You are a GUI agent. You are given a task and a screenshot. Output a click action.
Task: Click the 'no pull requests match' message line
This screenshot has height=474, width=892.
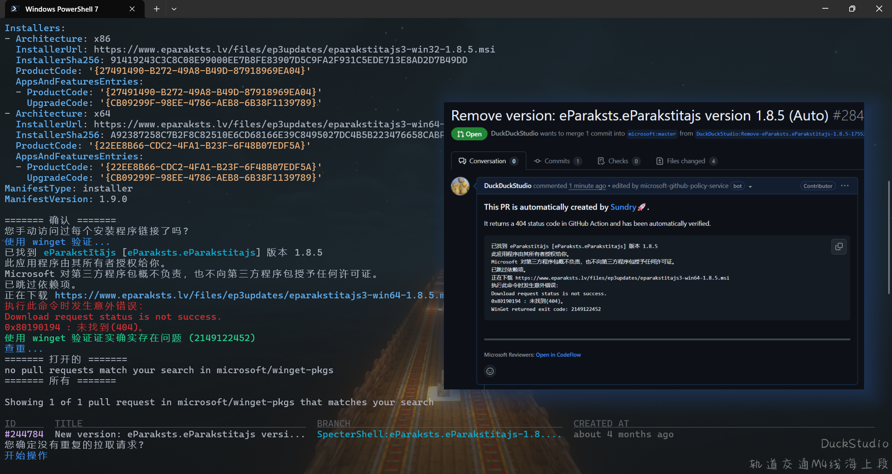coord(169,370)
